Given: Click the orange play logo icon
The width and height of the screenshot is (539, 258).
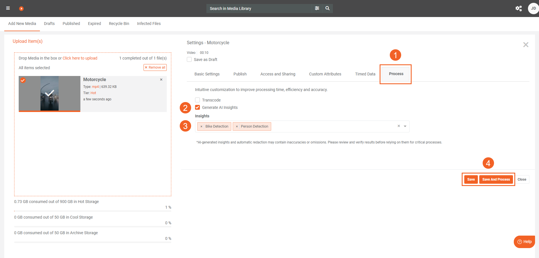Looking at the screenshot, I should (21, 9).
